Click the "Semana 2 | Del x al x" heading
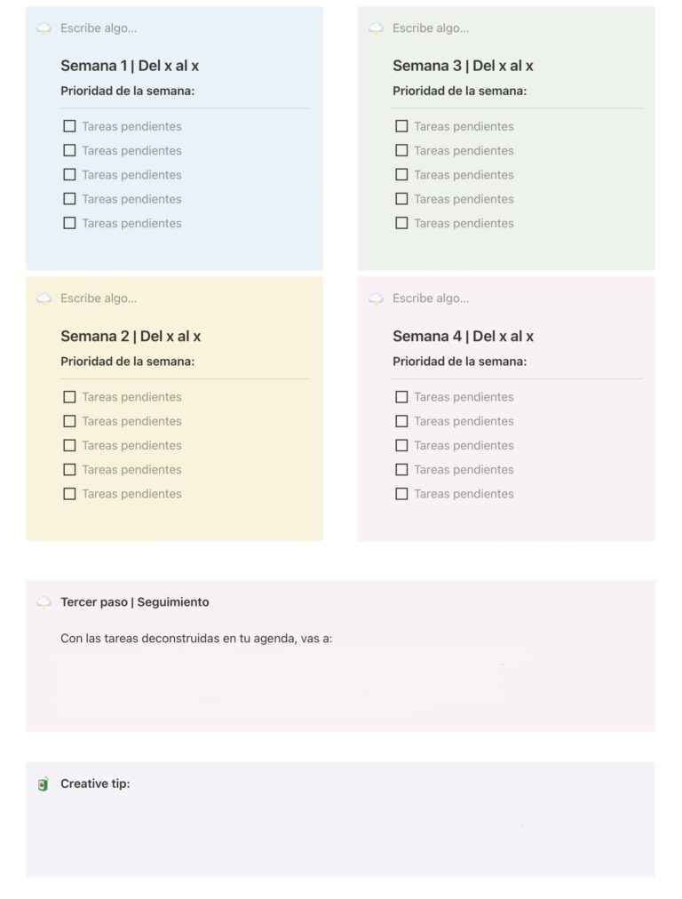This screenshot has width=682, height=899. coord(131,337)
